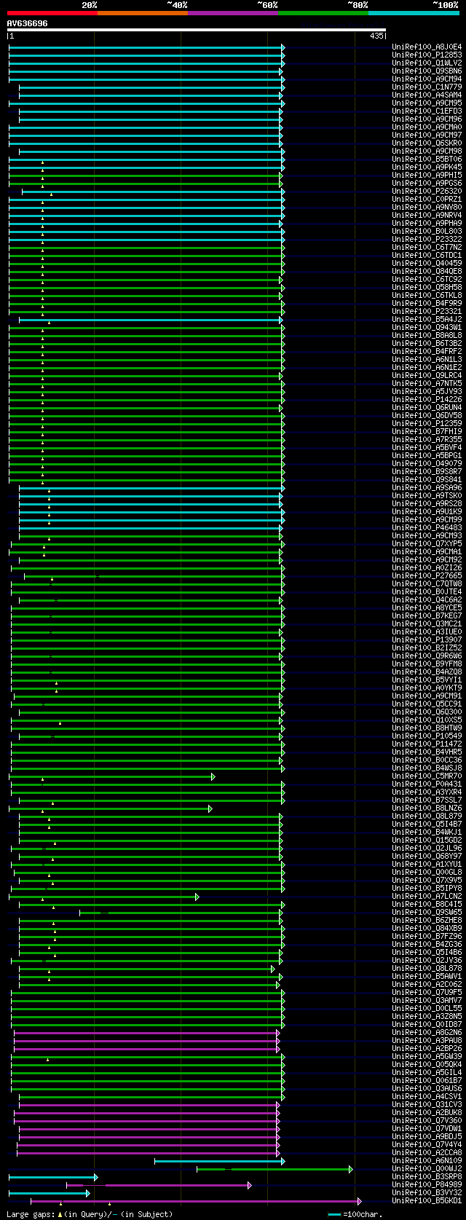Select the UniRef100_Q7XYP5 label
The height and width of the screenshot is (1220, 466).
point(427,543)
